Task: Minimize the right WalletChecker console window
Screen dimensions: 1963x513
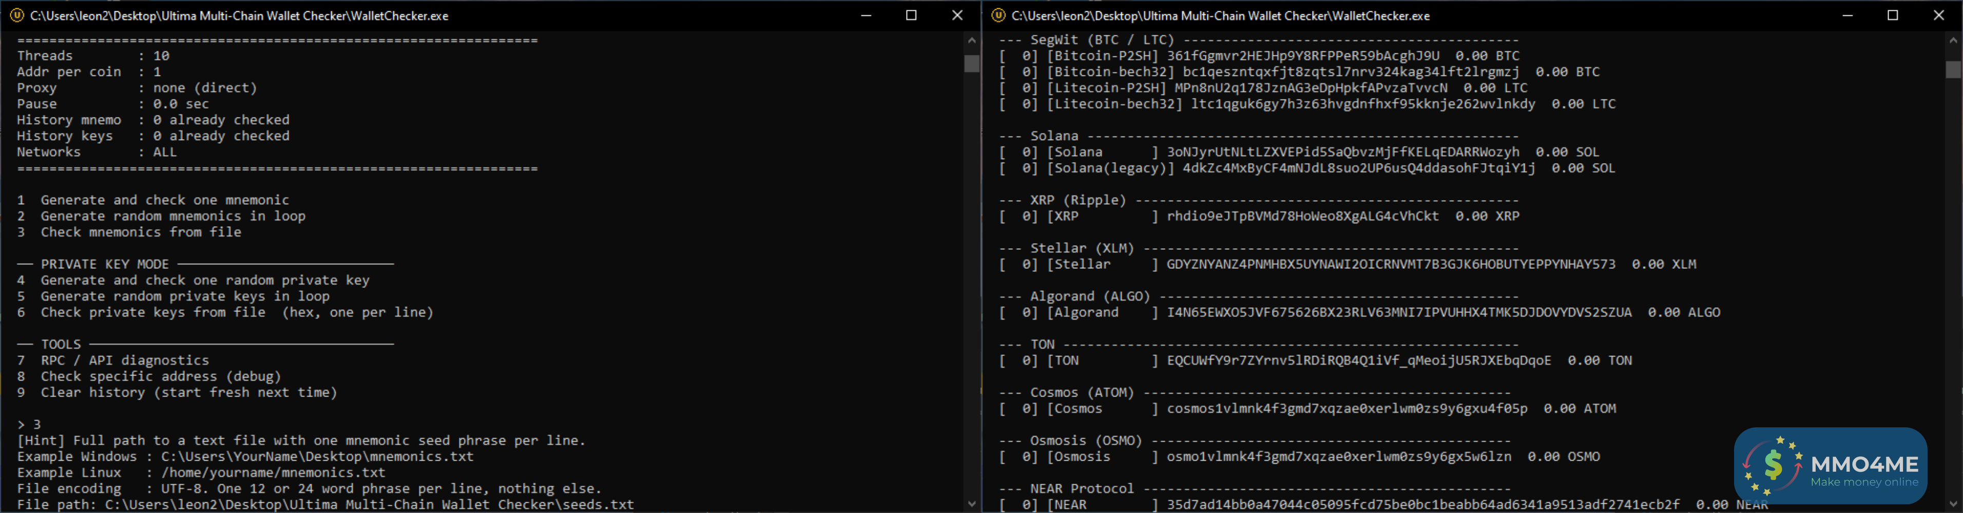Action: pyautogui.click(x=1847, y=15)
